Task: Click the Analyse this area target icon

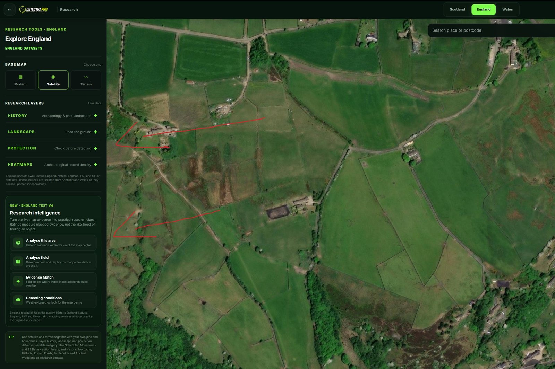Action: [x=18, y=243]
